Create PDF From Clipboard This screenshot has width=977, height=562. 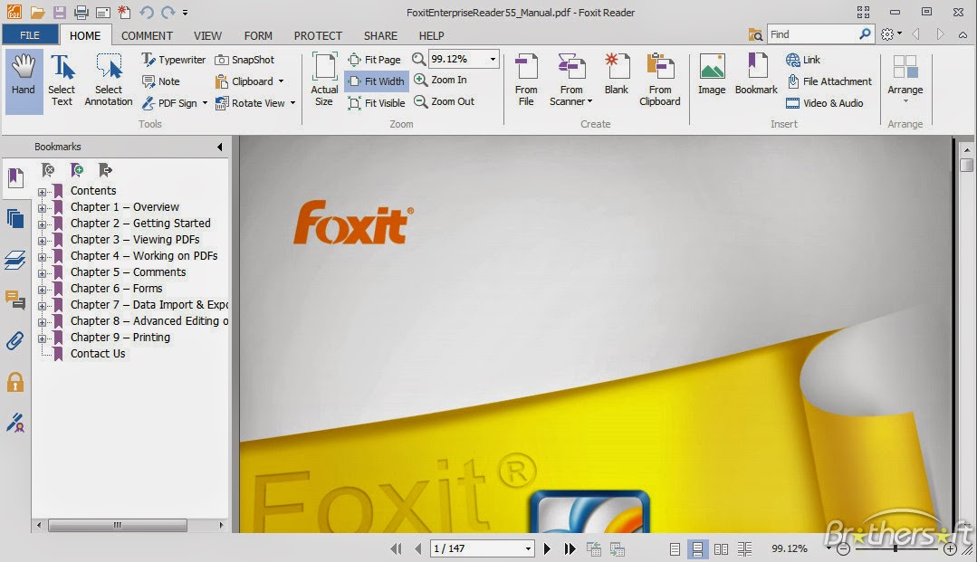click(x=660, y=80)
